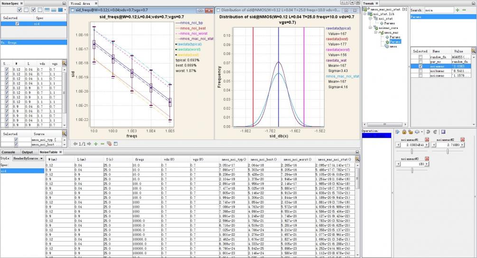Toggle the random_fn parameter checkbox
Image resolution: width=477 pixels, height=258 pixels.
tap(421, 57)
